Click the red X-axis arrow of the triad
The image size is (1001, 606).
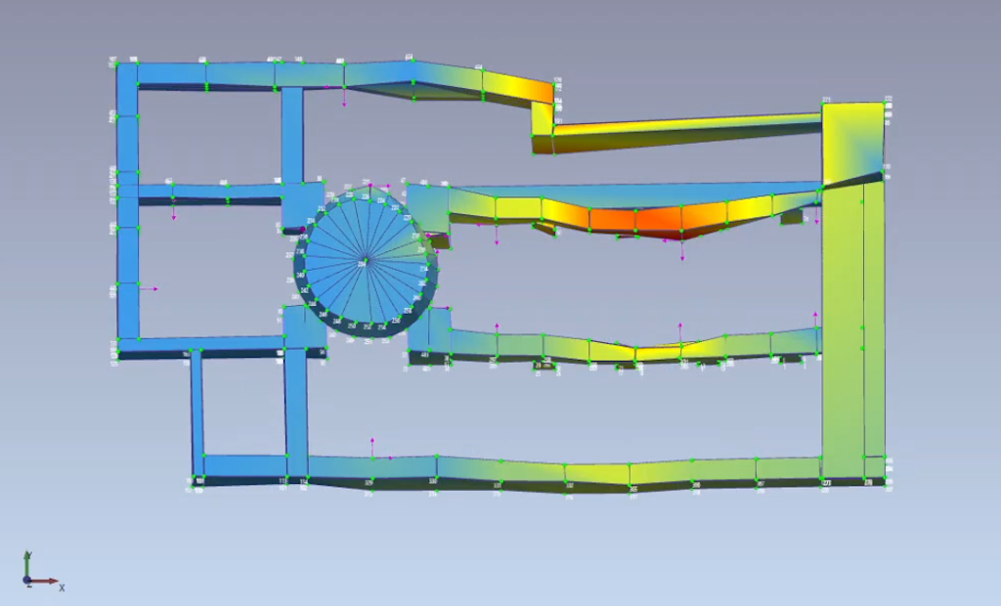(x=45, y=582)
